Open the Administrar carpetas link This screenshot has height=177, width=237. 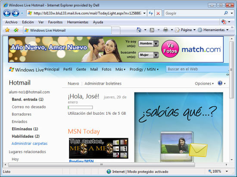[29, 143]
